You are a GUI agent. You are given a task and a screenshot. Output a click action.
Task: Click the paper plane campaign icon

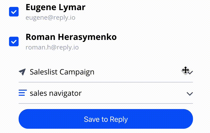pos(22,72)
